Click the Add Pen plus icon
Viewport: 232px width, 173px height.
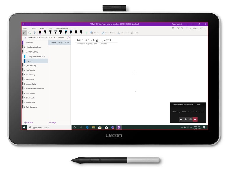[x=86, y=33]
